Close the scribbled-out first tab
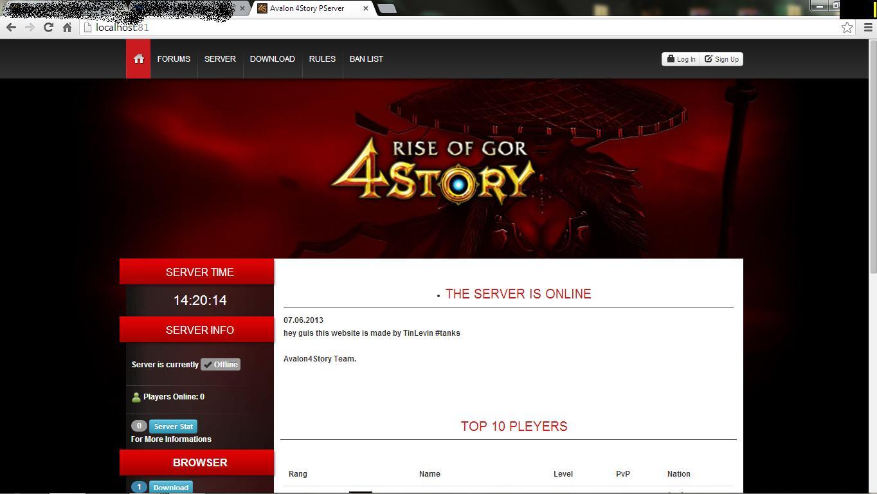Image resolution: width=877 pixels, height=494 pixels. tap(243, 8)
